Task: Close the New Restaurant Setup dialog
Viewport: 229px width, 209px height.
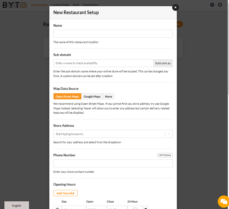Action: pos(175,7)
